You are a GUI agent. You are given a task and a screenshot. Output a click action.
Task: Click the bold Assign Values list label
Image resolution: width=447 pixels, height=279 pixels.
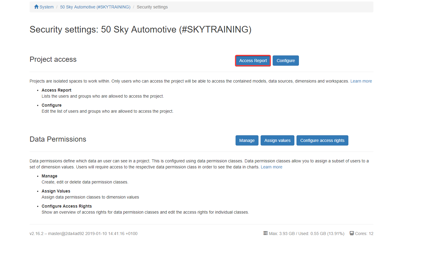(56, 191)
